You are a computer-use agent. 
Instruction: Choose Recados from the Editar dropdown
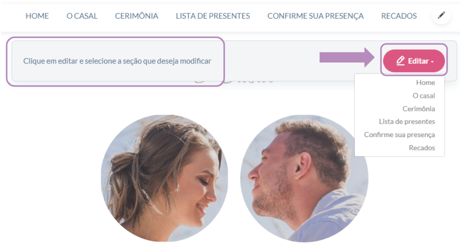tap(422, 148)
